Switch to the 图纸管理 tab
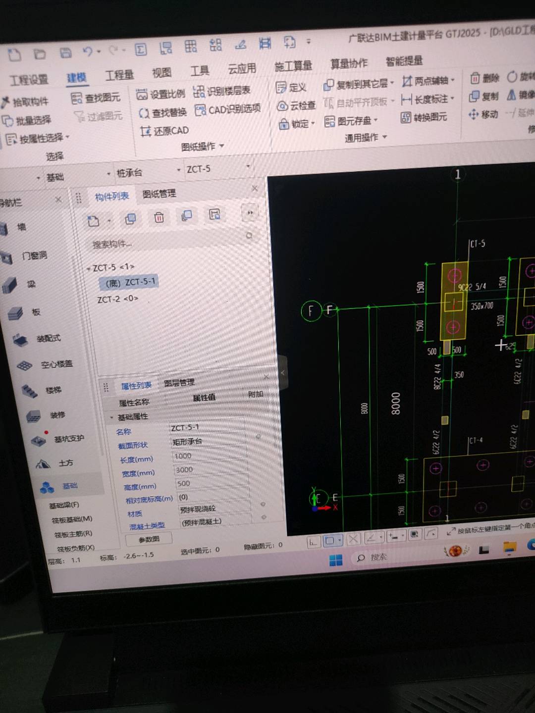 (159, 194)
